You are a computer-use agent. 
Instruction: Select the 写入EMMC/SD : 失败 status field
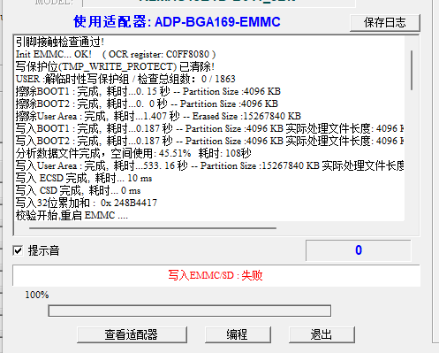tap(216, 275)
